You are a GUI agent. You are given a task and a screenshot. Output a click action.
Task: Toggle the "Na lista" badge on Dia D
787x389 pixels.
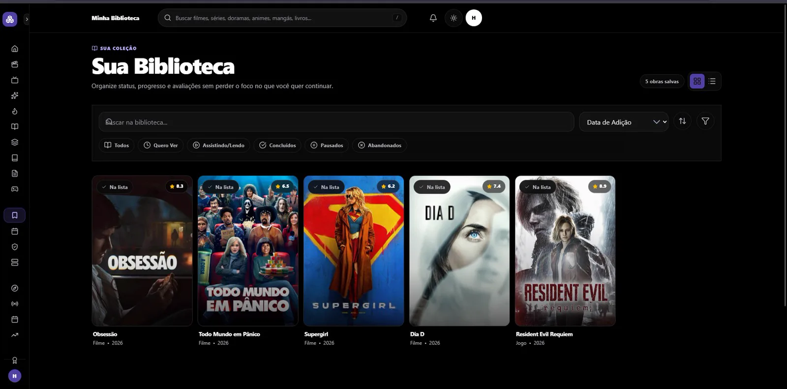click(432, 187)
